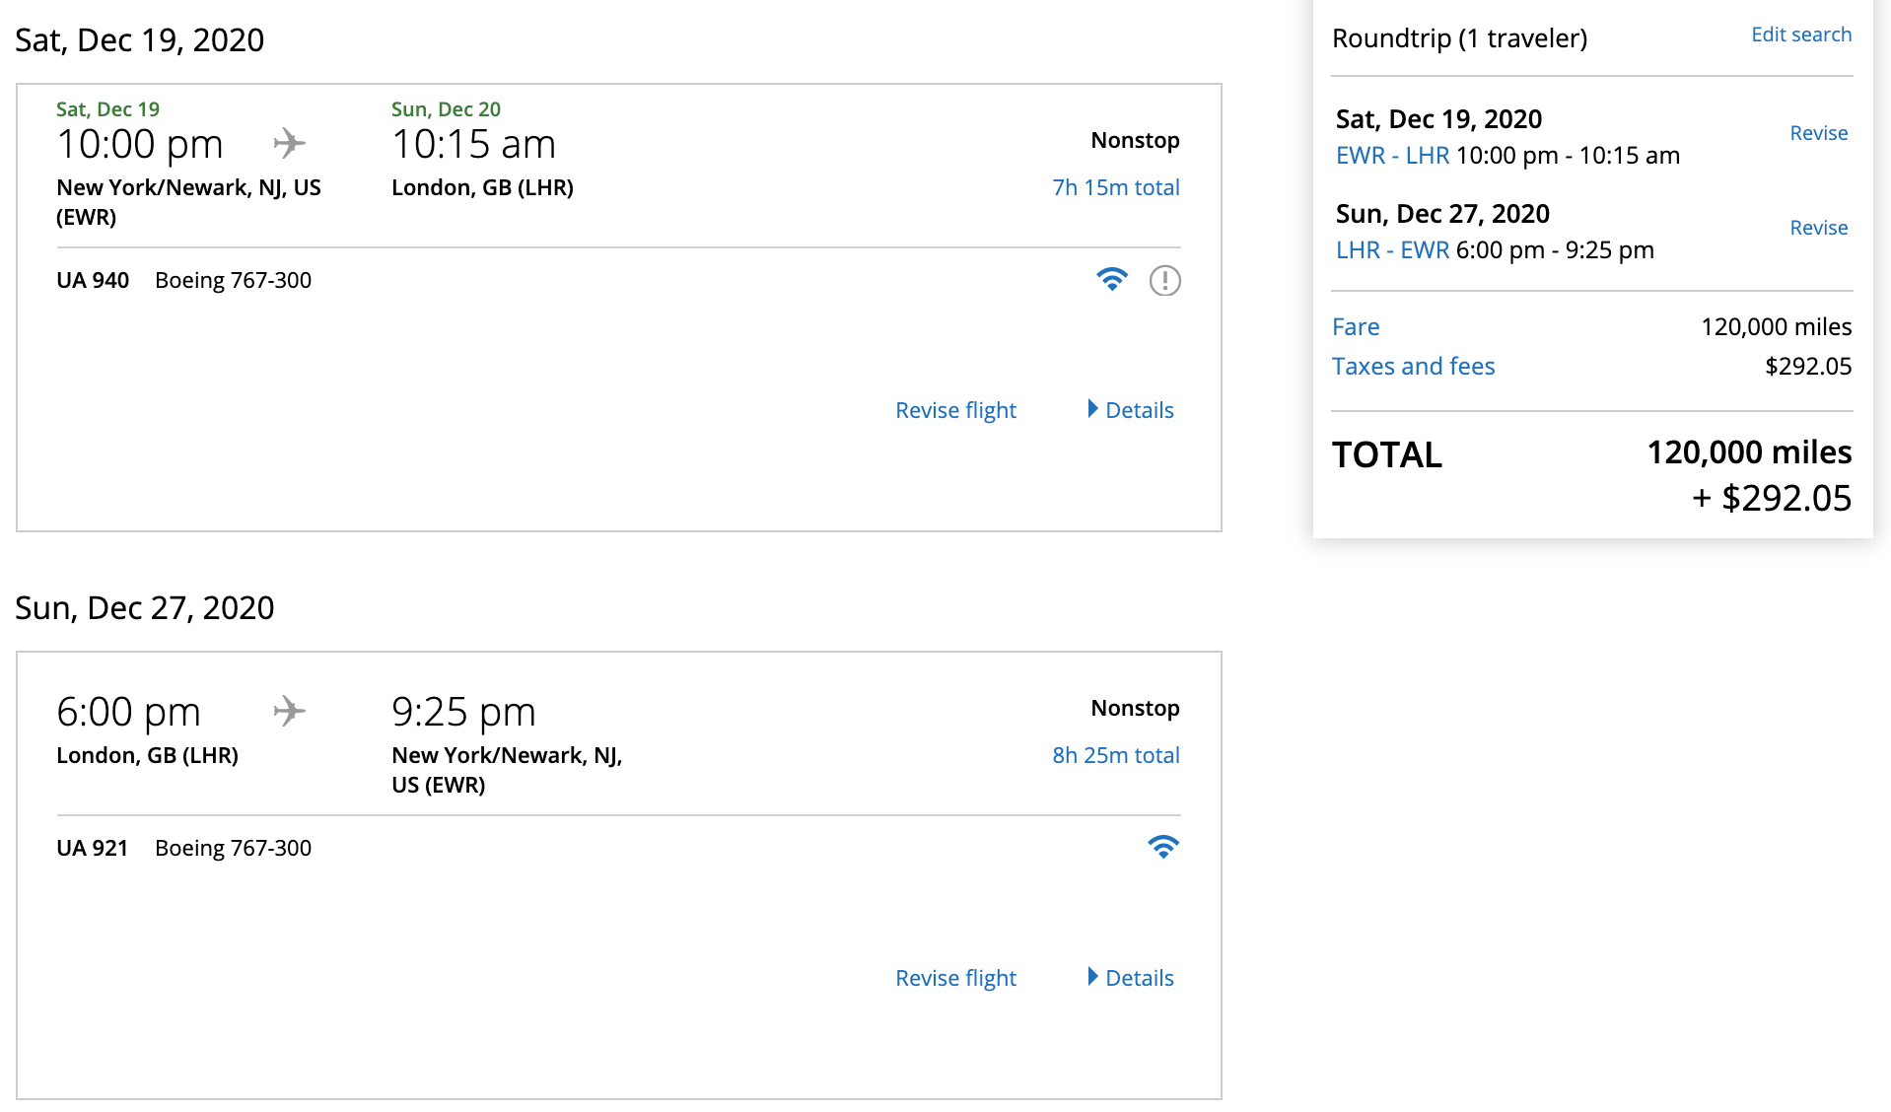Image resolution: width=1891 pixels, height=1112 pixels.
Task: Open the Taxes and fees link
Action: [1413, 367]
